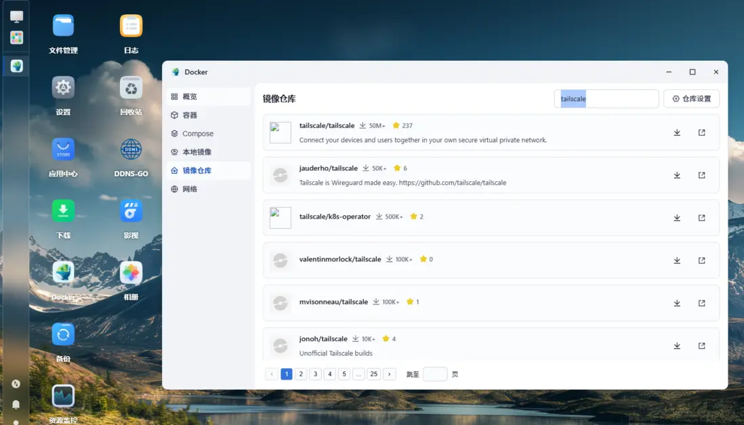Open 文件管理 file manager on desktop
This screenshot has width=744, height=425.
tap(63, 26)
